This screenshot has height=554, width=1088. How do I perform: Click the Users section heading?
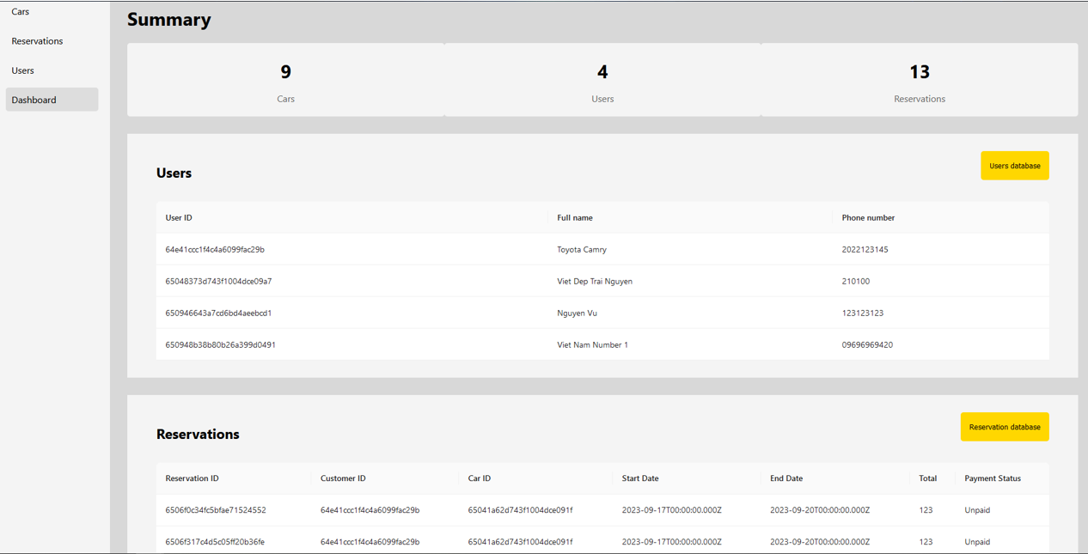(174, 173)
